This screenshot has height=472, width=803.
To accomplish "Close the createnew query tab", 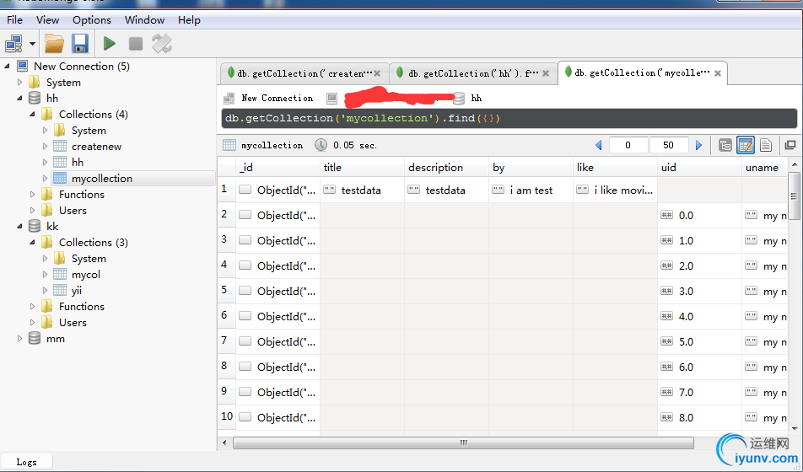I will click(377, 73).
